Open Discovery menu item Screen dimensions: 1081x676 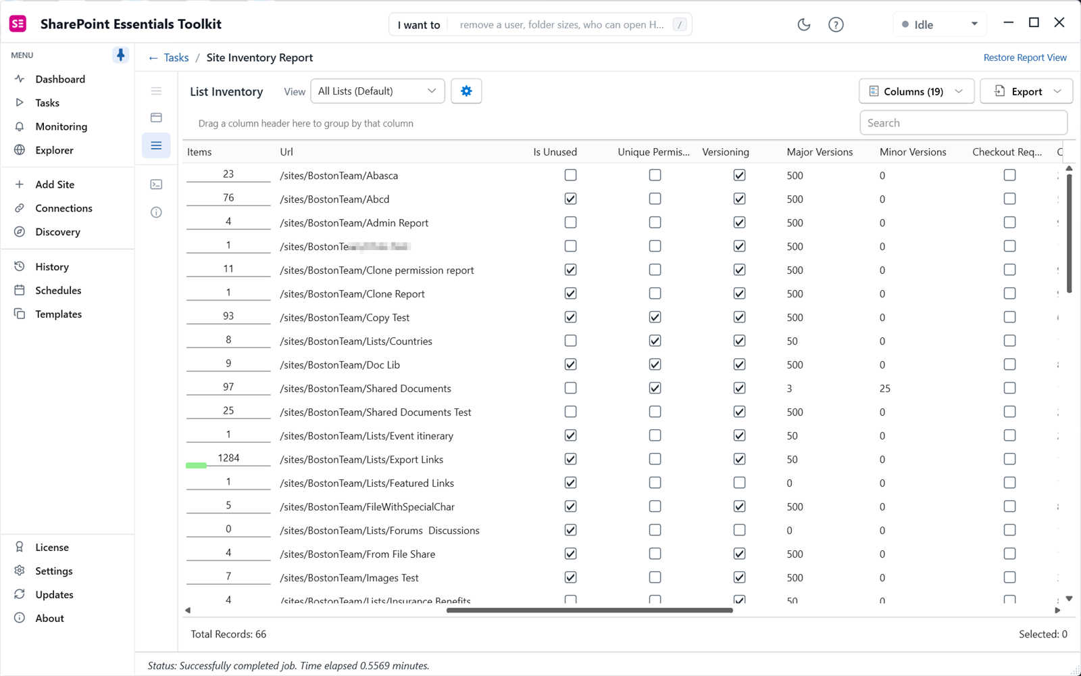tap(57, 232)
